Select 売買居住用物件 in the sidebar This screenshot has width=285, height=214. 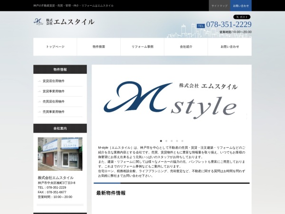[54, 102]
